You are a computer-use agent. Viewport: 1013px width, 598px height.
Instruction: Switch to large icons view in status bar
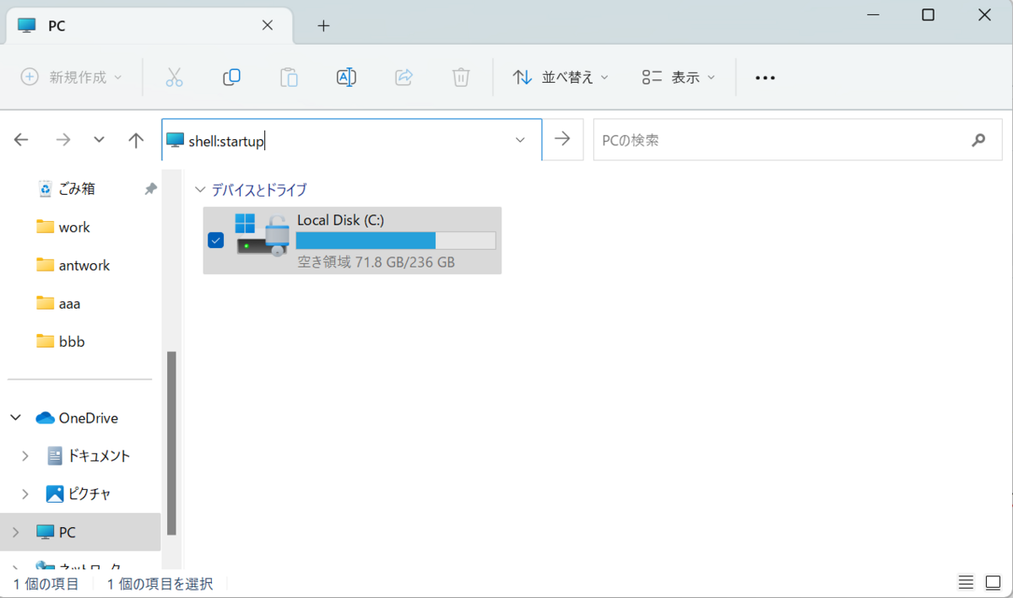click(993, 583)
